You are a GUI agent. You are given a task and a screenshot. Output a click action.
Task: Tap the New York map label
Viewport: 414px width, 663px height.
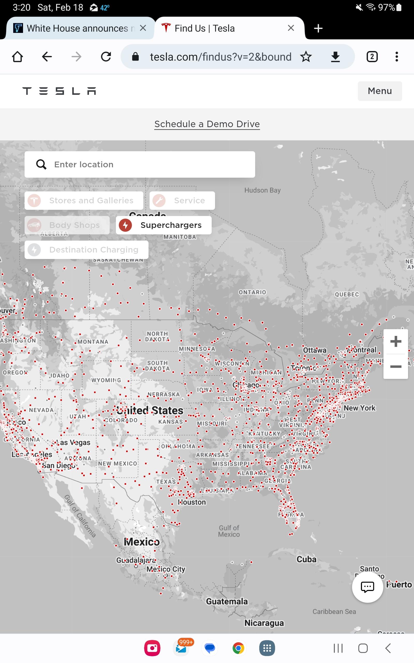click(359, 408)
